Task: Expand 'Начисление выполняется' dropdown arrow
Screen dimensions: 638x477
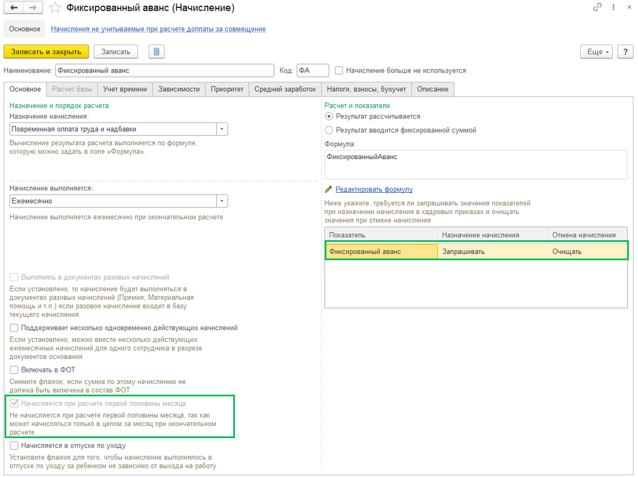Action: point(222,201)
